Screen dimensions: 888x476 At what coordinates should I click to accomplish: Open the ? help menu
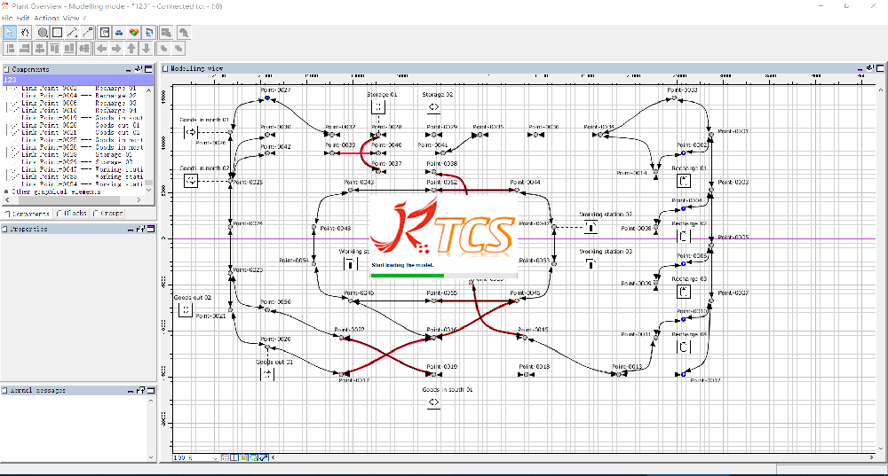pyautogui.click(x=84, y=18)
